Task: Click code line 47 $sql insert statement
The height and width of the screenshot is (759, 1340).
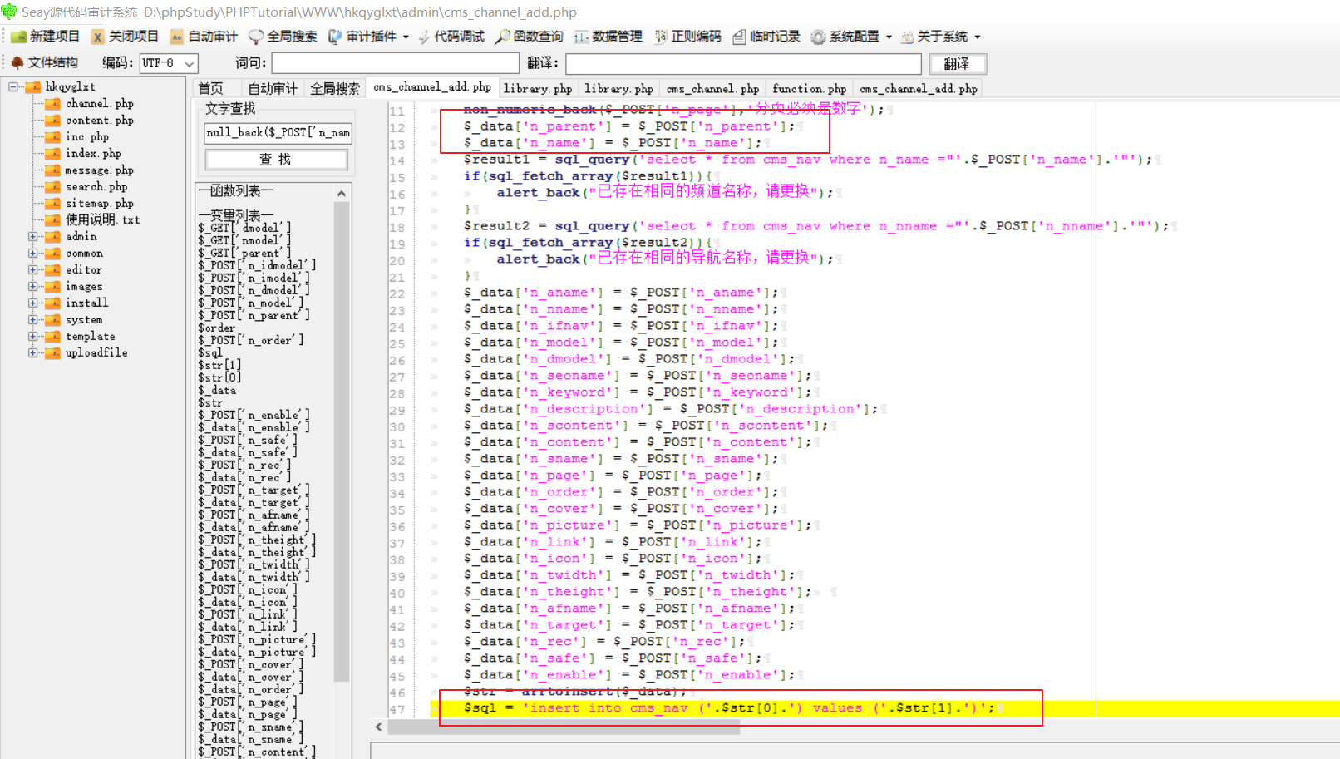Action: (x=728, y=708)
